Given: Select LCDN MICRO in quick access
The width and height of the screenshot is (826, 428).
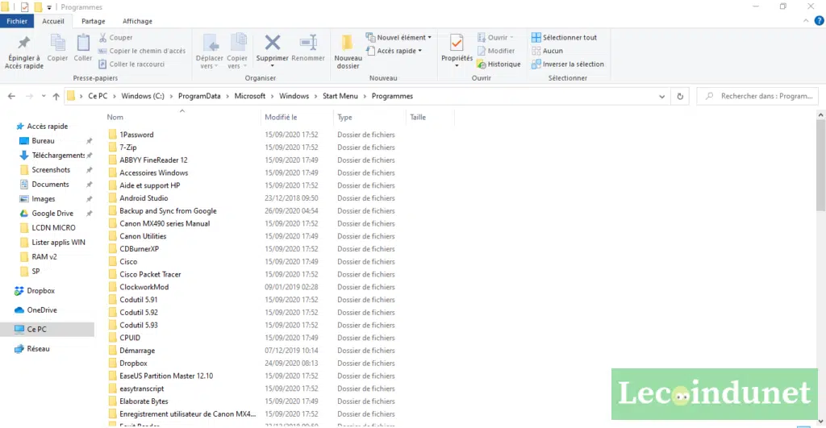Looking at the screenshot, I should [x=53, y=227].
